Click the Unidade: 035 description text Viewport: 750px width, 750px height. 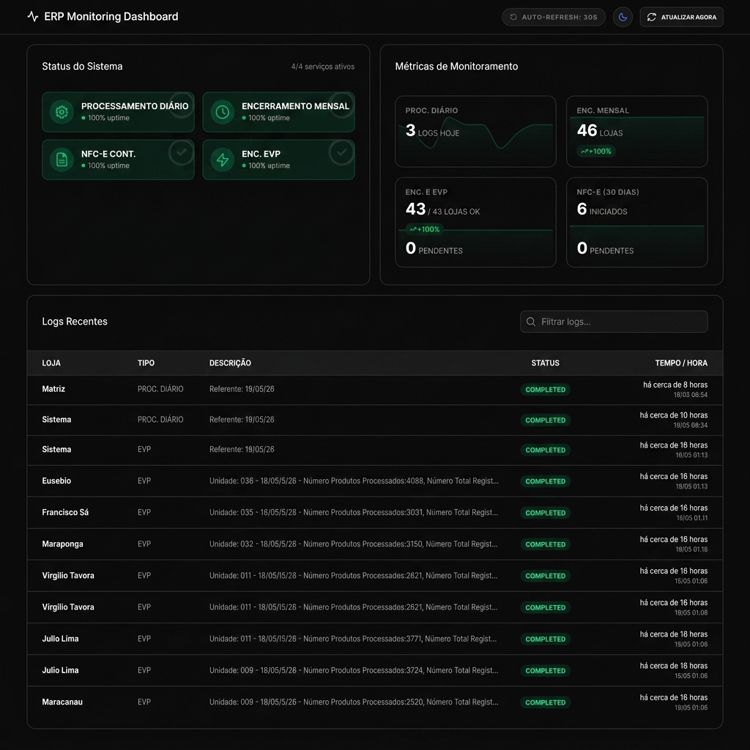(x=354, y=512)
